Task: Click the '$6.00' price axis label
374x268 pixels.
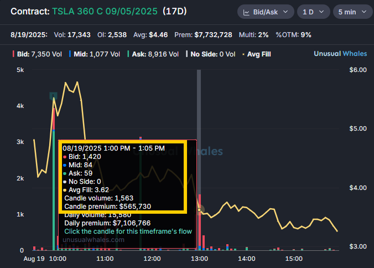Action: click(358, 70)
